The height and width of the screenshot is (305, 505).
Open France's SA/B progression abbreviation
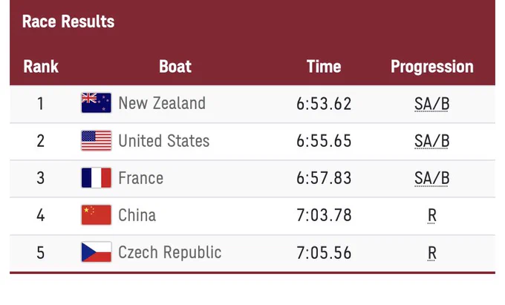[x=431, y=178]
